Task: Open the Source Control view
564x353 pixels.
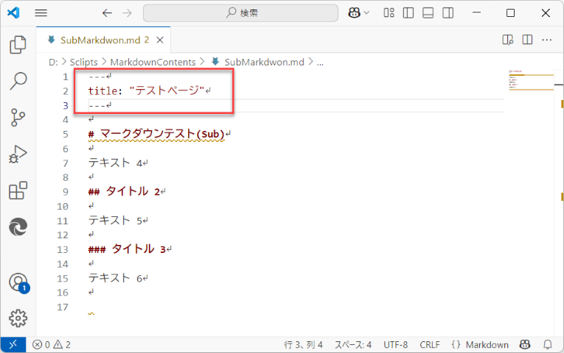Action: pyautogui.click(x=18, y=118)
